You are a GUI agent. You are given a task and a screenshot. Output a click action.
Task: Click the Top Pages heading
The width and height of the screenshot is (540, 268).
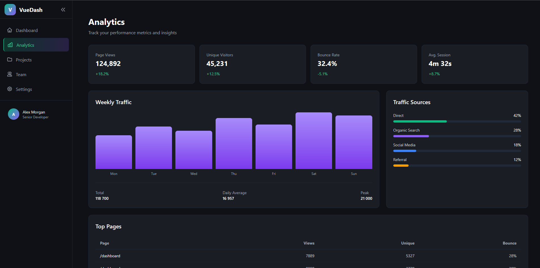point(109,226)
